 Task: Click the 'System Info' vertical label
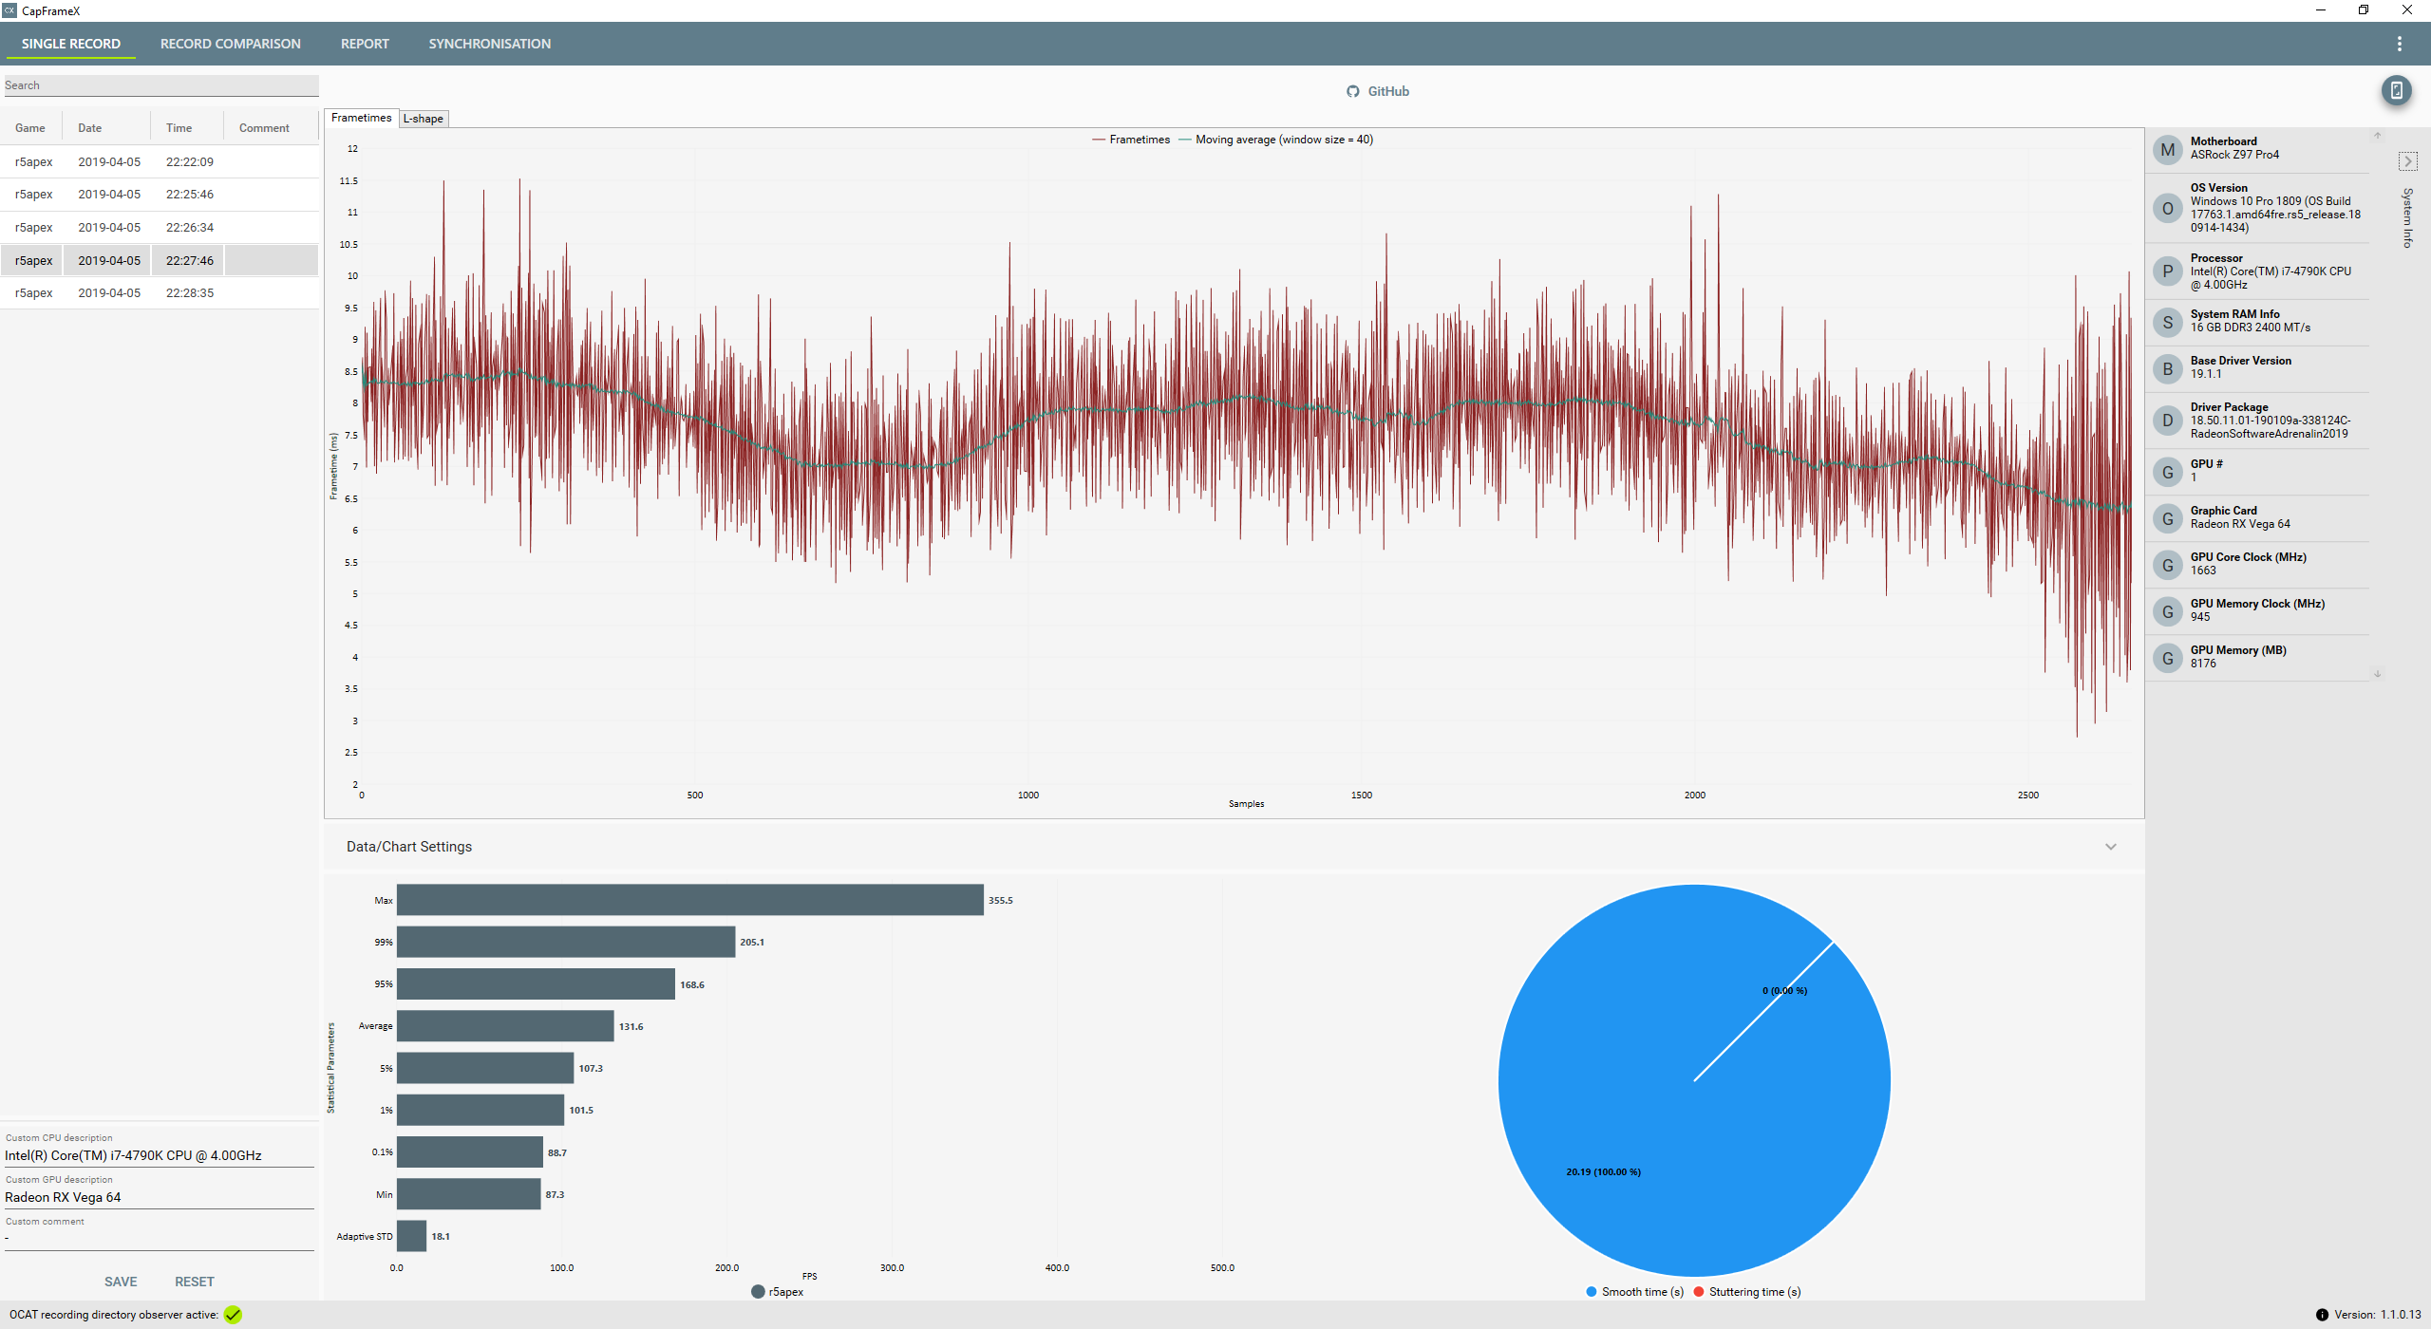coord(2407,218)
